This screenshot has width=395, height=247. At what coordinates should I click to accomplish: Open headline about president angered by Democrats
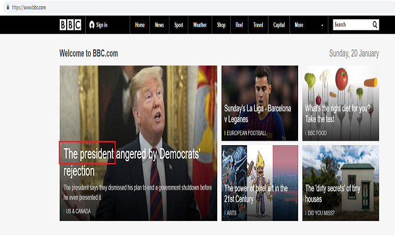[131, 162]
